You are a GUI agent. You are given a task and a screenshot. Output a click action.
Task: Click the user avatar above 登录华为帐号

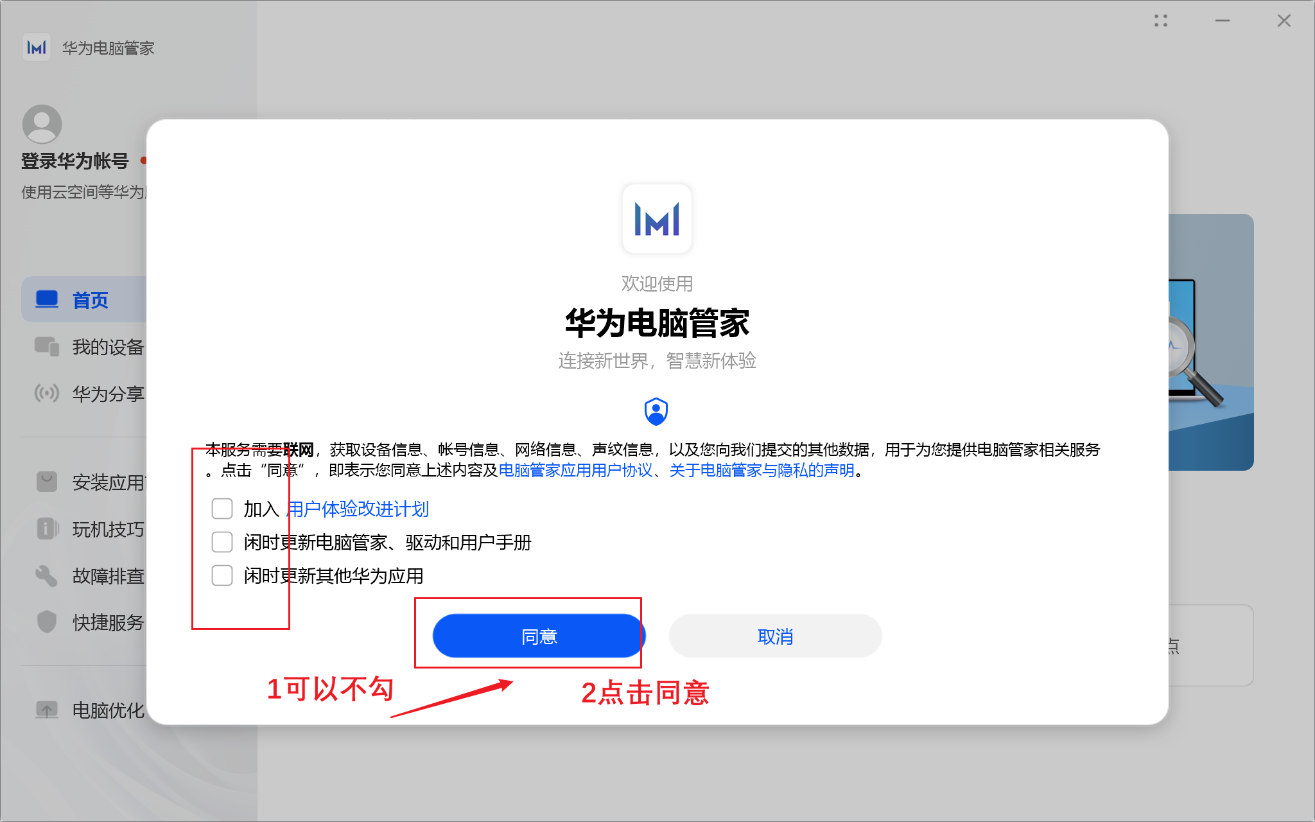tap(42, 123)
